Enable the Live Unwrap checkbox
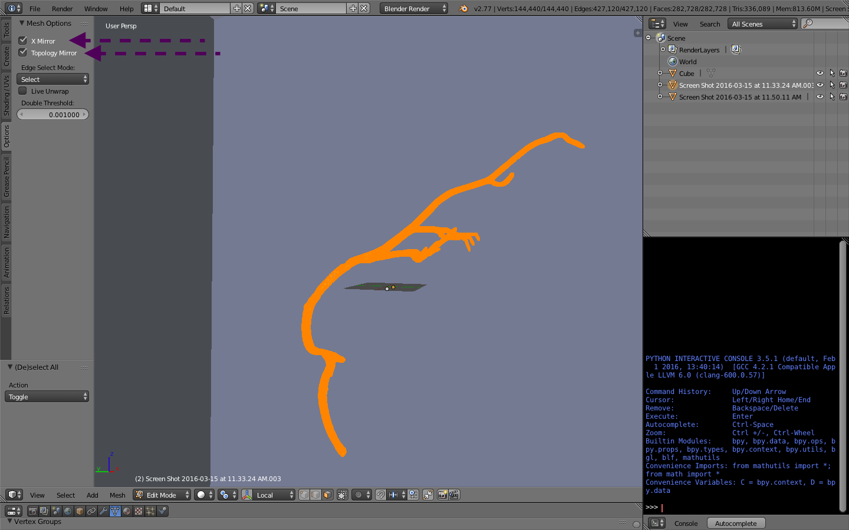This screenshot has height=530, width=849. [x=23, y=91]
